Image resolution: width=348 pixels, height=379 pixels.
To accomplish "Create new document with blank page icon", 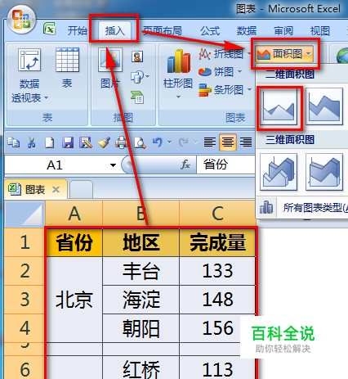I will point(49,142).
